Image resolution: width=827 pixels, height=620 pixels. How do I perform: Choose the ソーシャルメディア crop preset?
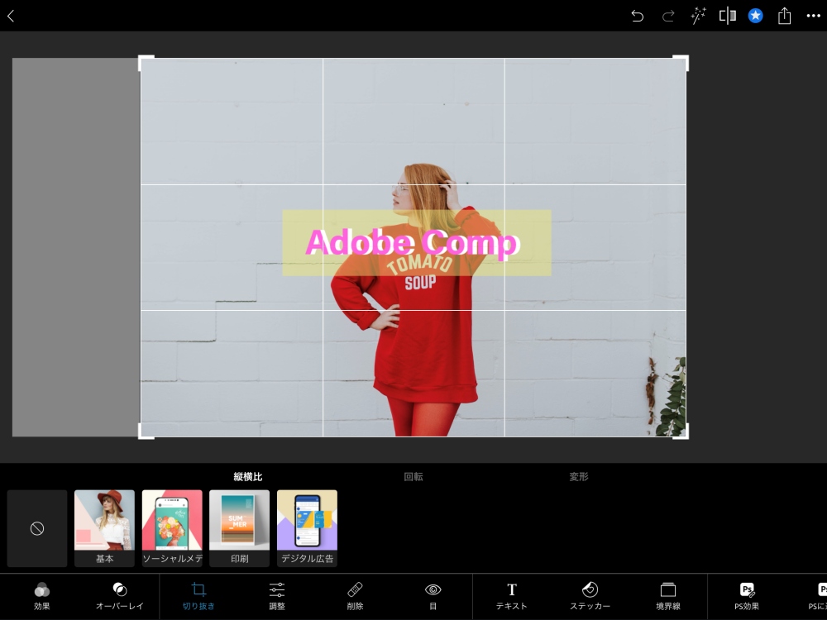pos(172,528)
